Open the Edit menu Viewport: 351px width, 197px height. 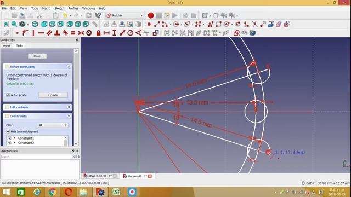click(x=13, y=8)
